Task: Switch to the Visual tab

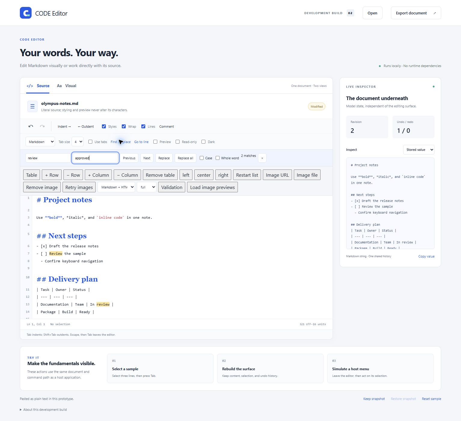Action: click(66, 86)
